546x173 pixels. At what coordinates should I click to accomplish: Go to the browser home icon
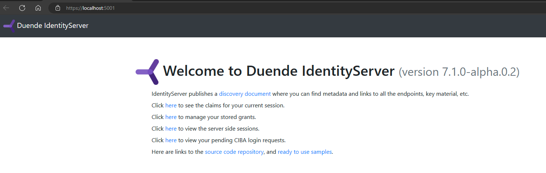click(38, 8)
